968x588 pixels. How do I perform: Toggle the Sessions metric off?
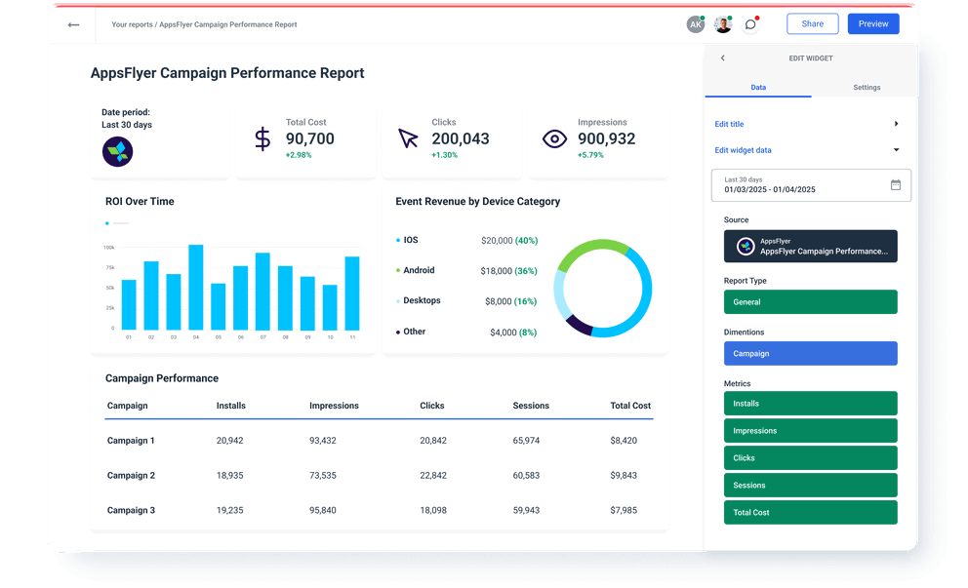[810, 485]
